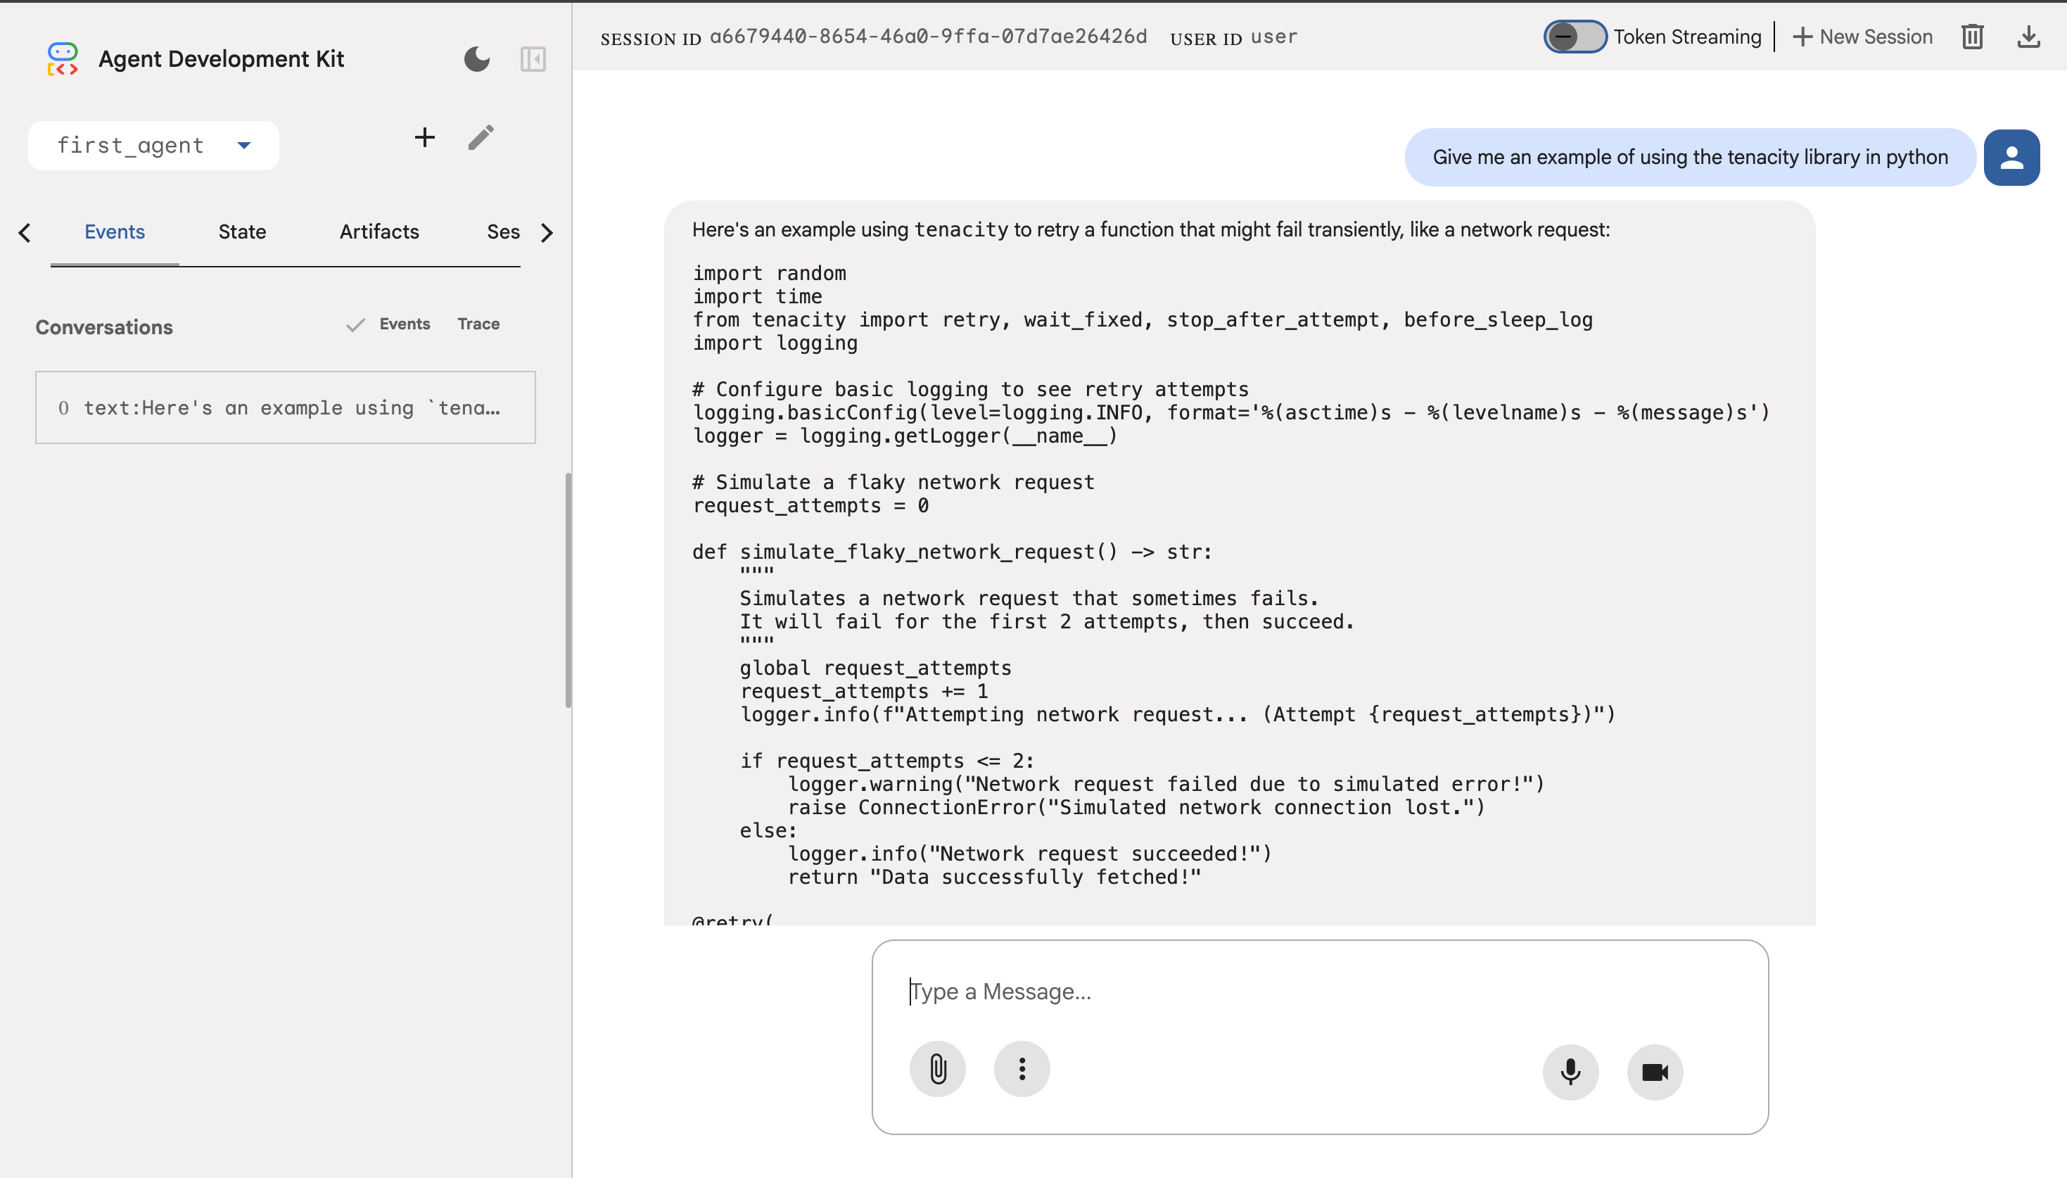Edit the agent with the pencil icon

481,137
